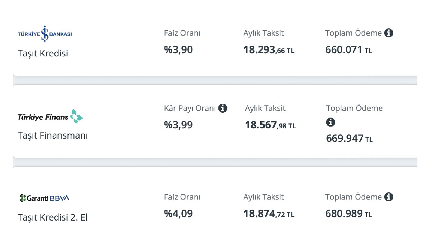This screenshot has width=443, height=249.
Task: Click the 680.989 TL total payment
Action: (x=349, y=214)
